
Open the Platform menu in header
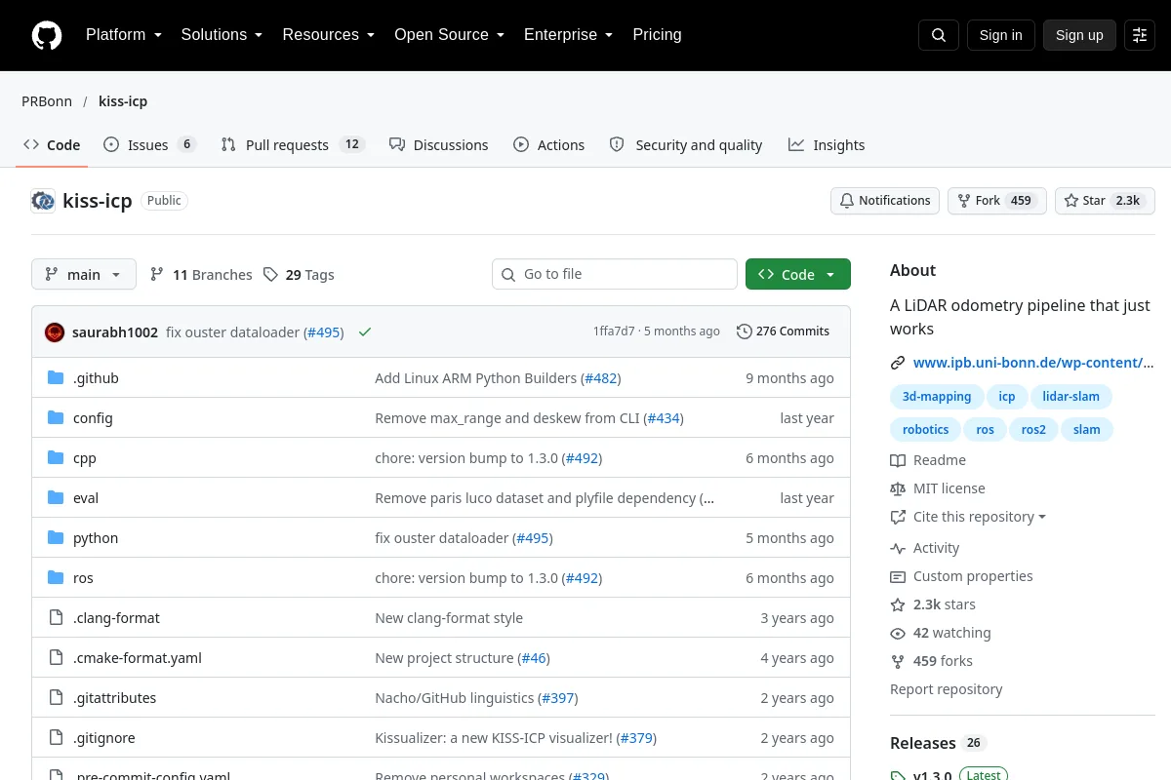(x=124, y=35)
